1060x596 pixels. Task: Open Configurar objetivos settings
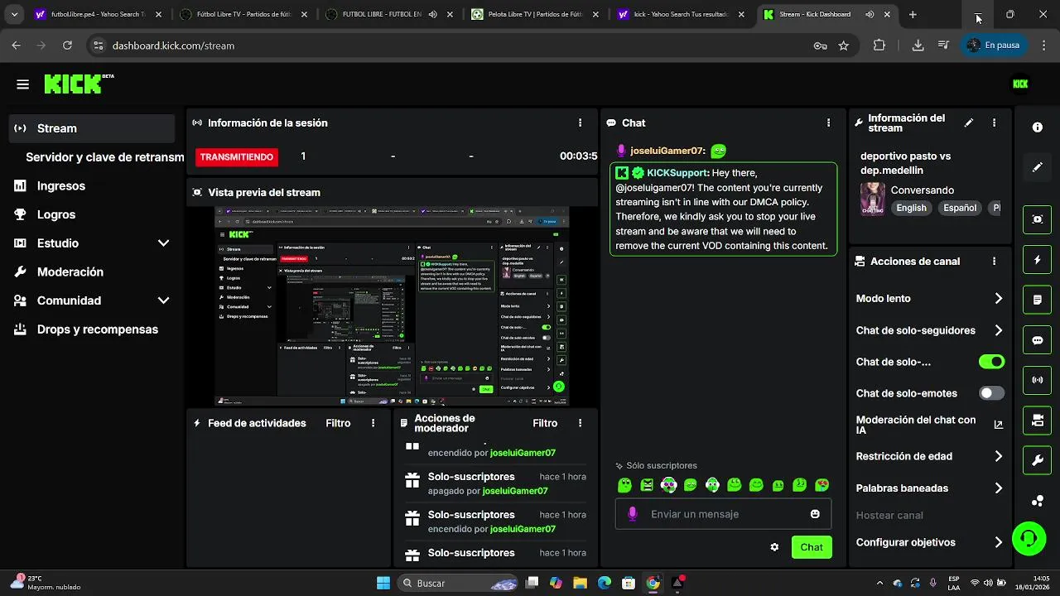929,542
